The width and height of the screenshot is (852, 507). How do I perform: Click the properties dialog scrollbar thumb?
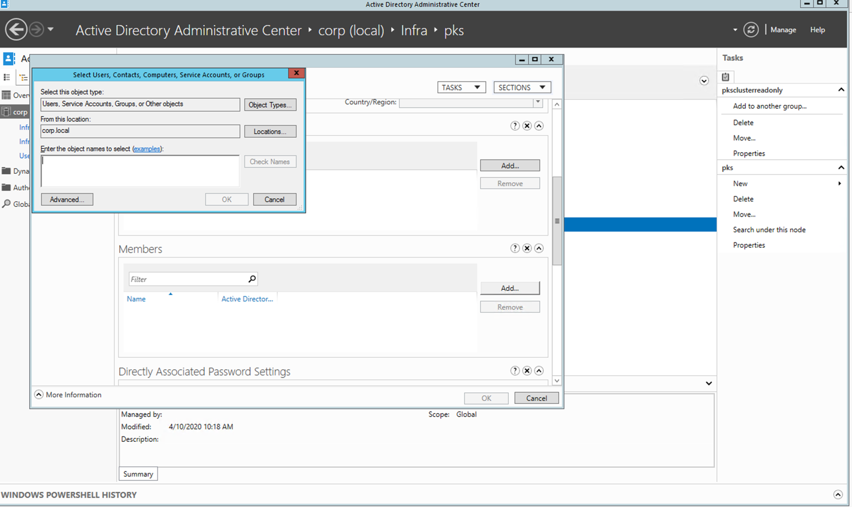(x=557, y=221)
